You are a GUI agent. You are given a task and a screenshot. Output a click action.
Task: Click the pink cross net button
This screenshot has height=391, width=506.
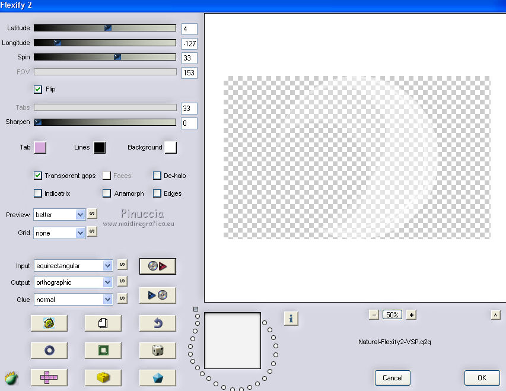pyautogui.click(x=49, y=377)
